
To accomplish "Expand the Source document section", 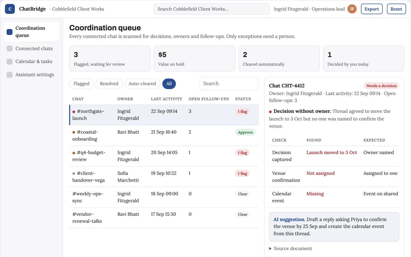I will click(291, 249).
